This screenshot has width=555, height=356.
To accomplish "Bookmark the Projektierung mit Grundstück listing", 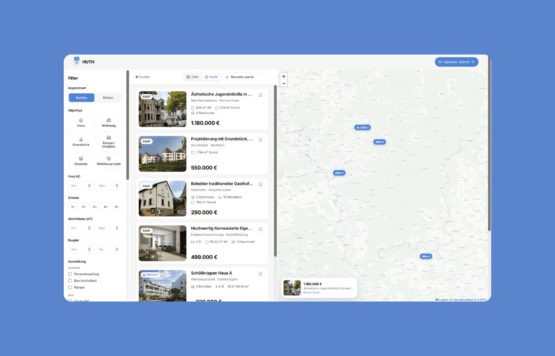I will coord(261,140).
